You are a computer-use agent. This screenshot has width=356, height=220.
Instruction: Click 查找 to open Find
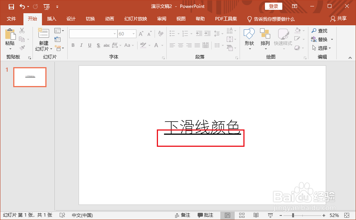320,31
